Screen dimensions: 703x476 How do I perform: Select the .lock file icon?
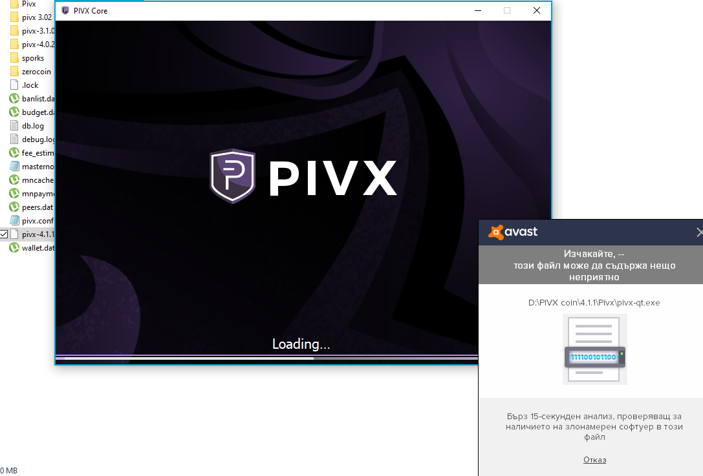tap(14, 85)
